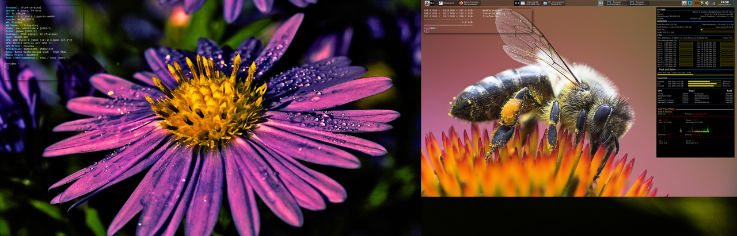Click the Conky MEMORY section header
737x236 pixels.
(662, 22)
